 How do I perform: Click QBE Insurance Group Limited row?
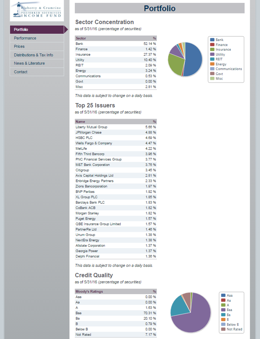pyautogui.click(x=116, y=224)
